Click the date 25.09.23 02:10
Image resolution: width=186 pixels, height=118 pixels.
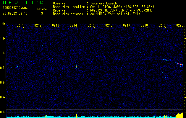coord(15,14)
